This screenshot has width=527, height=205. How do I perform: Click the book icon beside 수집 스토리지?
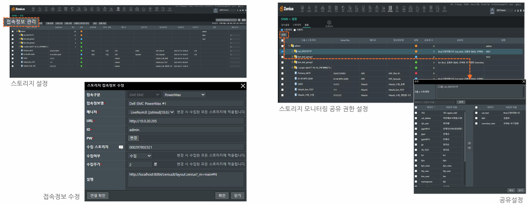[x=121, y=147]
